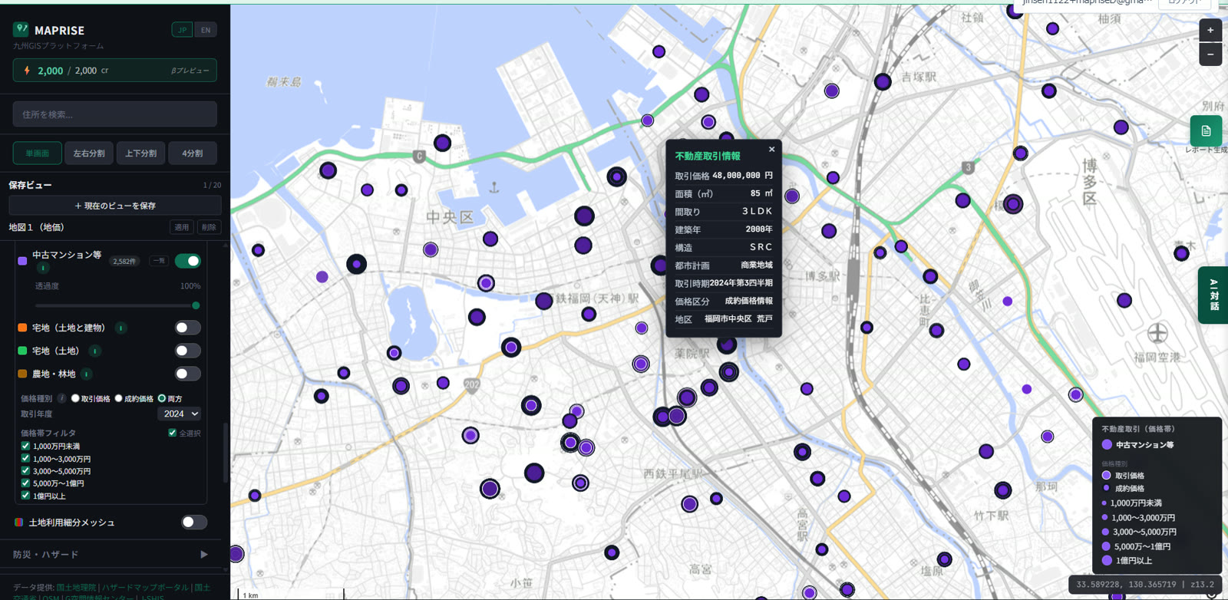This screenshot has width=1228, height=600.
Task: Select the 成約価格 radio button
Action: pyautogui.click(x=118, y=398)
